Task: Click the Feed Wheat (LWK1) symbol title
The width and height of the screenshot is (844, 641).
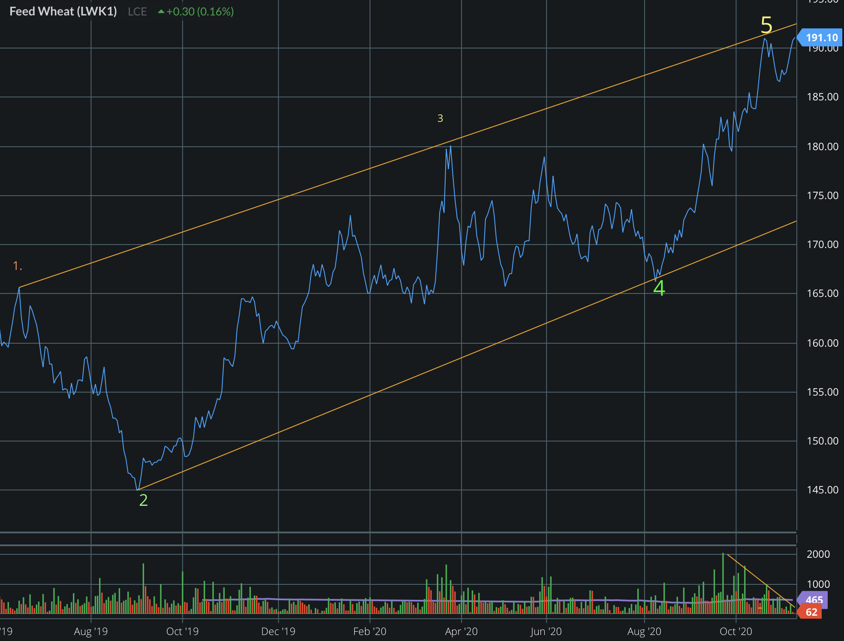Action: [x=63, y=11]
